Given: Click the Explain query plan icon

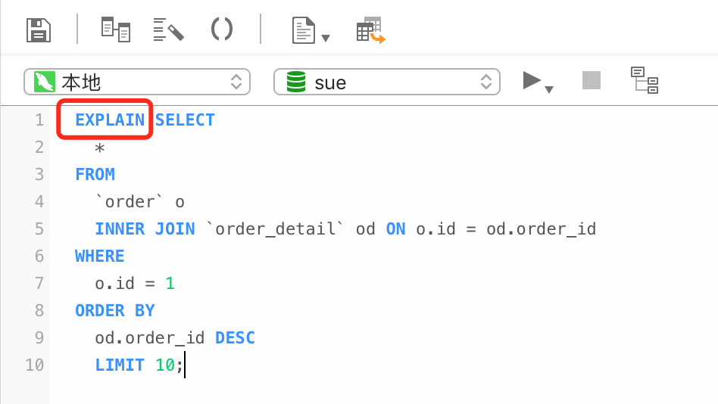Looking at the screenshot, I should coord(645,80).
